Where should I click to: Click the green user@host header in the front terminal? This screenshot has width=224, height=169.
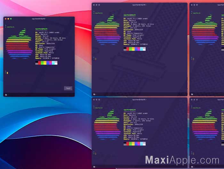(x=41, y=29)
